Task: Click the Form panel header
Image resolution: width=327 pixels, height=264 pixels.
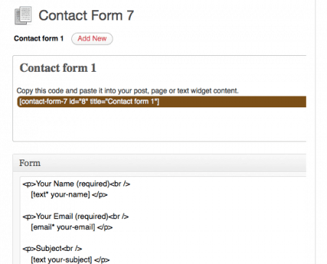Action: click(x=160, y=163)
